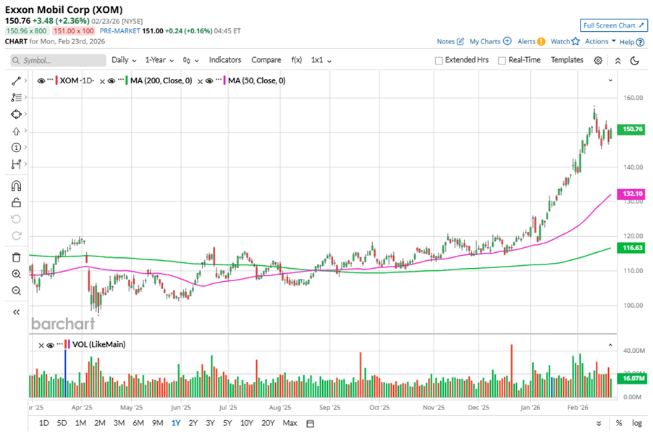
Task: Select the 6M time range
Action: tap(138, 423)
